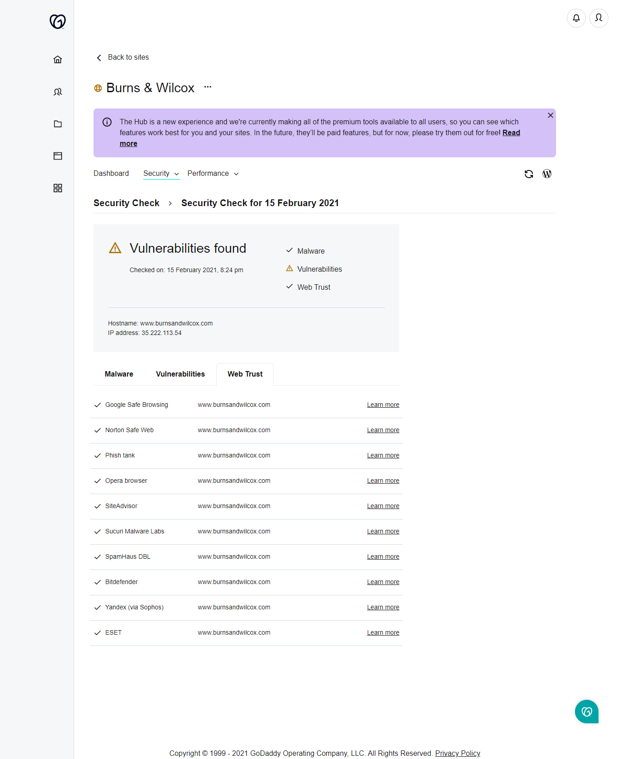Click the Yandex (via Sophos) row label
Screen dimensions: 617x759
(134, 608)
